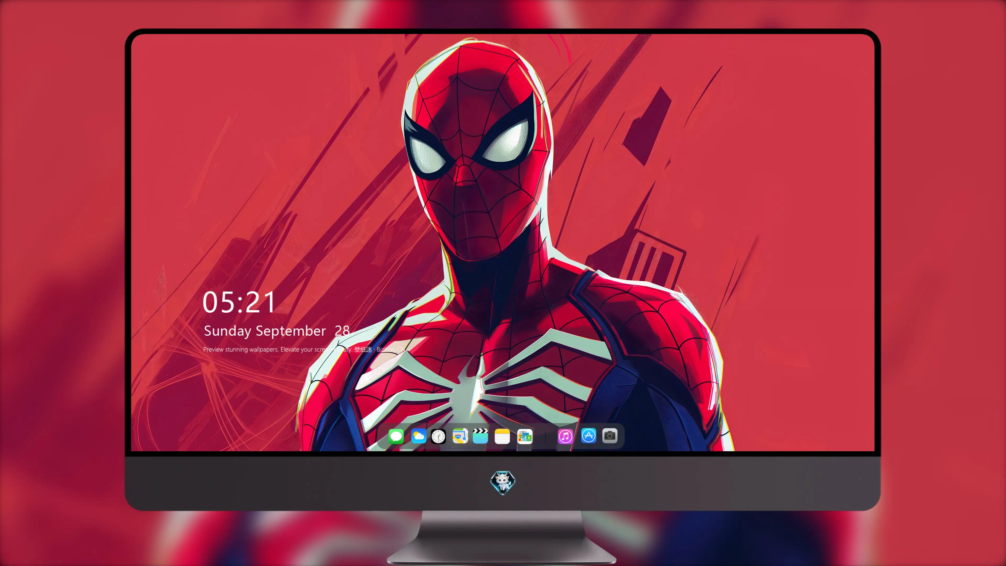Viewport: 1006px width, 566px height.
Task: Open the gray Camera app in the dock
Action: point(610,436)
